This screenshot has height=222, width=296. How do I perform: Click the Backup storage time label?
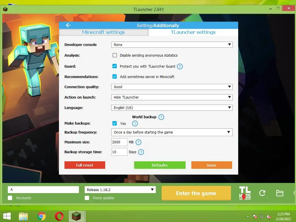(x=83, y=152)
